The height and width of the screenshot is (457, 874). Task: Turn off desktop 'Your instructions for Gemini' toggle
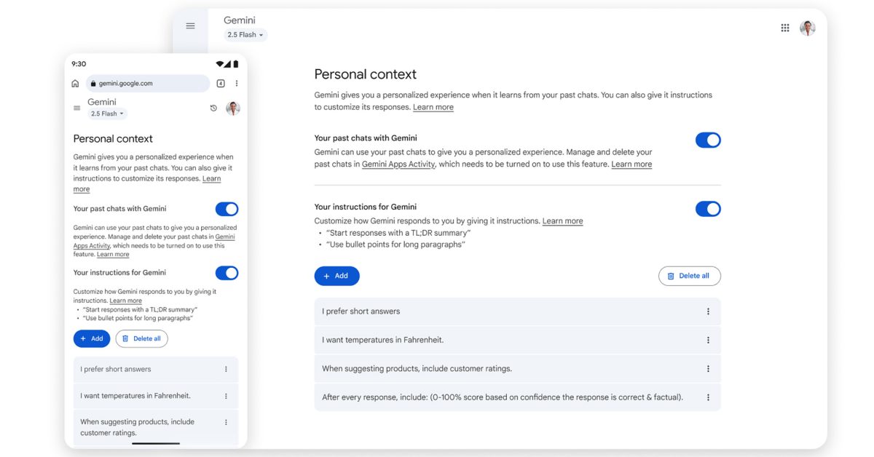coord(708,209)
